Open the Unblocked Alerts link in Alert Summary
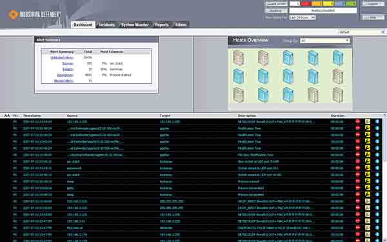This screenshot has height=242, width=387. click(x=62, y=57)
